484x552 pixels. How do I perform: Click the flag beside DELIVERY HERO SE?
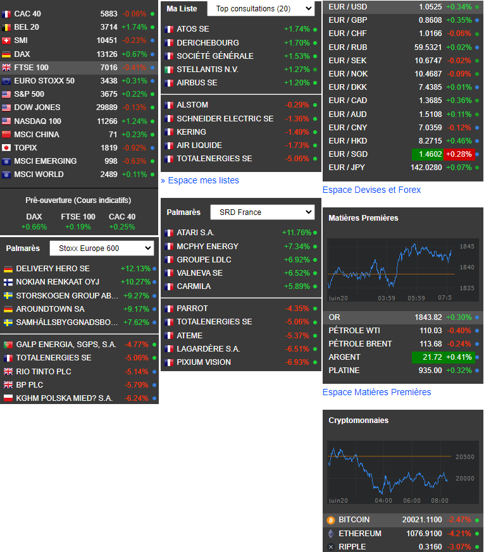[8, 269]
